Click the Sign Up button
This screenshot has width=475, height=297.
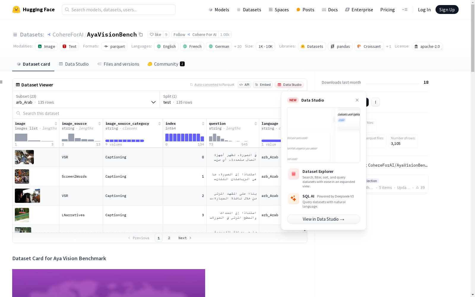coord(447,10)
